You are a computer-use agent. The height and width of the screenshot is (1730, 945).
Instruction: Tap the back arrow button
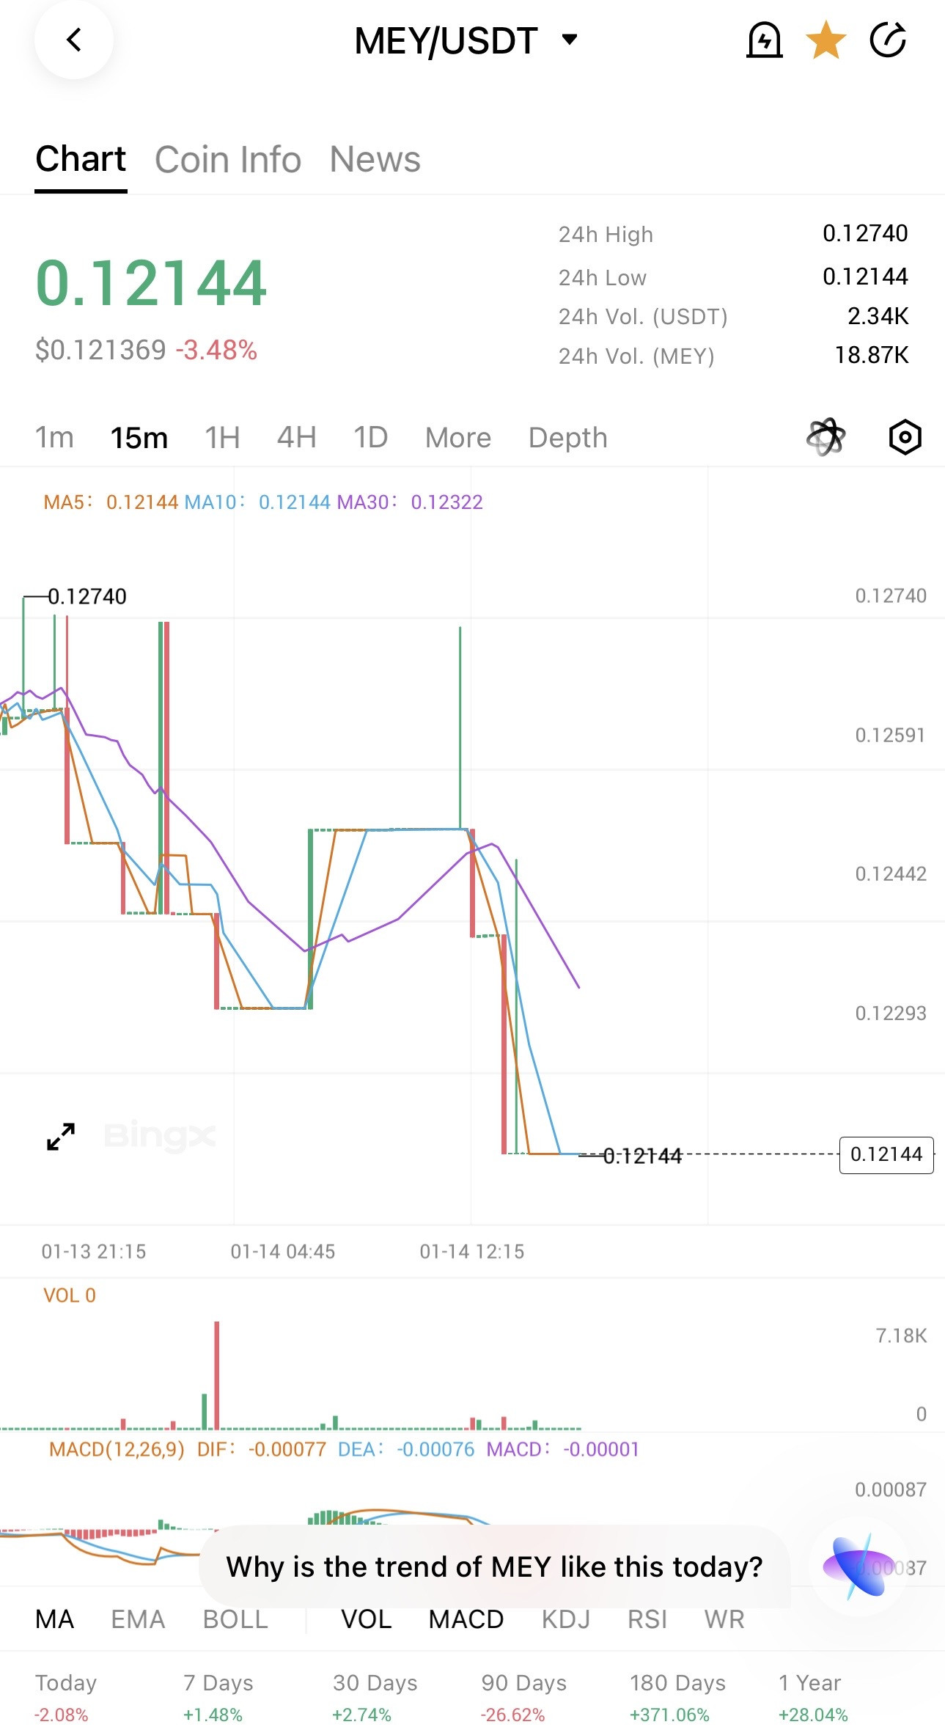click(x=74, y=40)
